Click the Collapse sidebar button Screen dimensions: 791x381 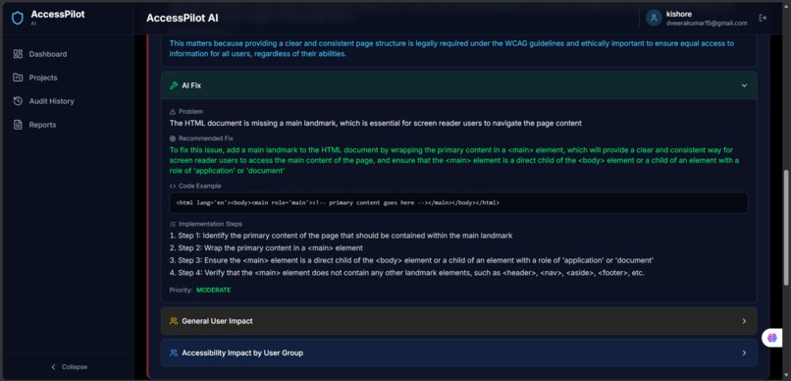69,367
